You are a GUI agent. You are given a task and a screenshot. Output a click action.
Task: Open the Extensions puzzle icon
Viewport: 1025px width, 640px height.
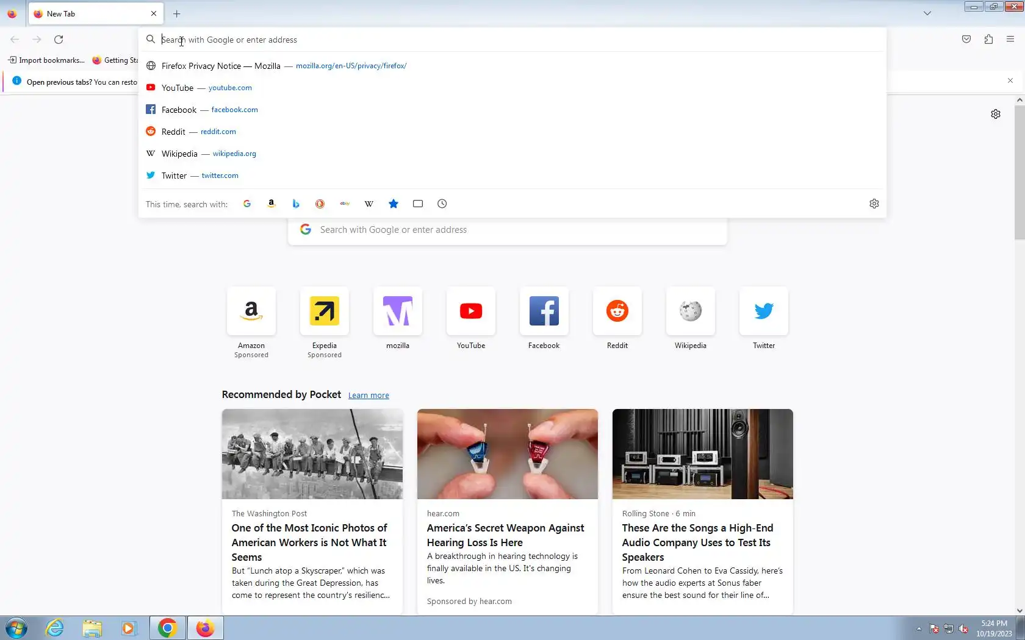pyautogui.click(x=988, y=40)
